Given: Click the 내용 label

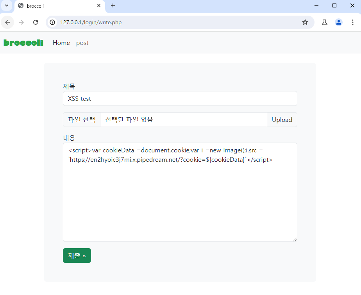Looking at the screenshot, I should coord(69,138).
